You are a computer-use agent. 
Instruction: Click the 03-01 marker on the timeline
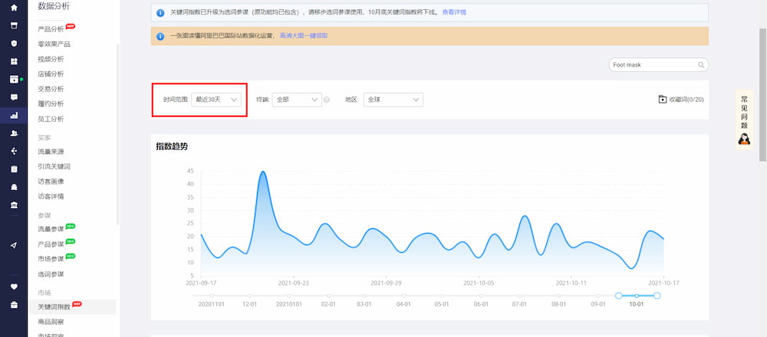[364, 296]
